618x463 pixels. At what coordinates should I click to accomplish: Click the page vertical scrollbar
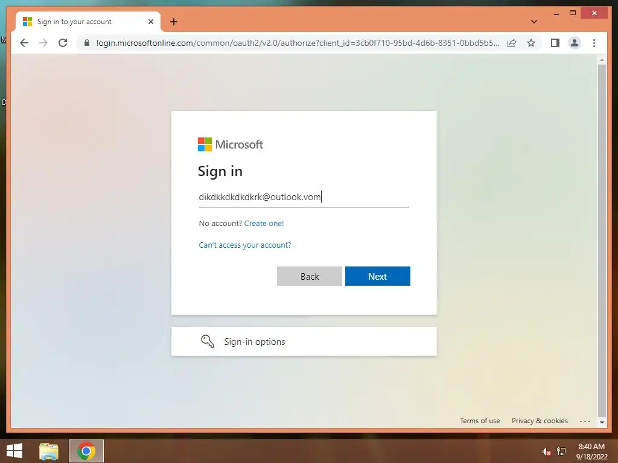[602, 240]
